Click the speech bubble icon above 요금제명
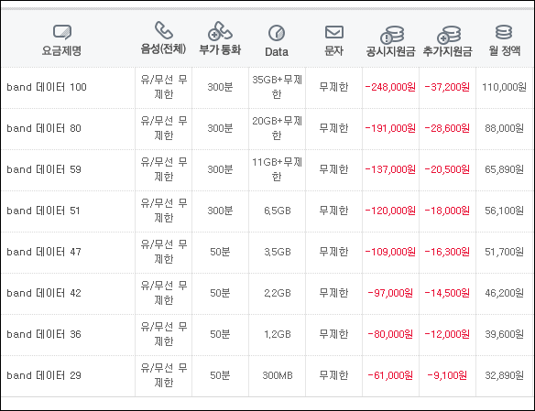Screen dimensions: 535x411 (x=62, y=32)
